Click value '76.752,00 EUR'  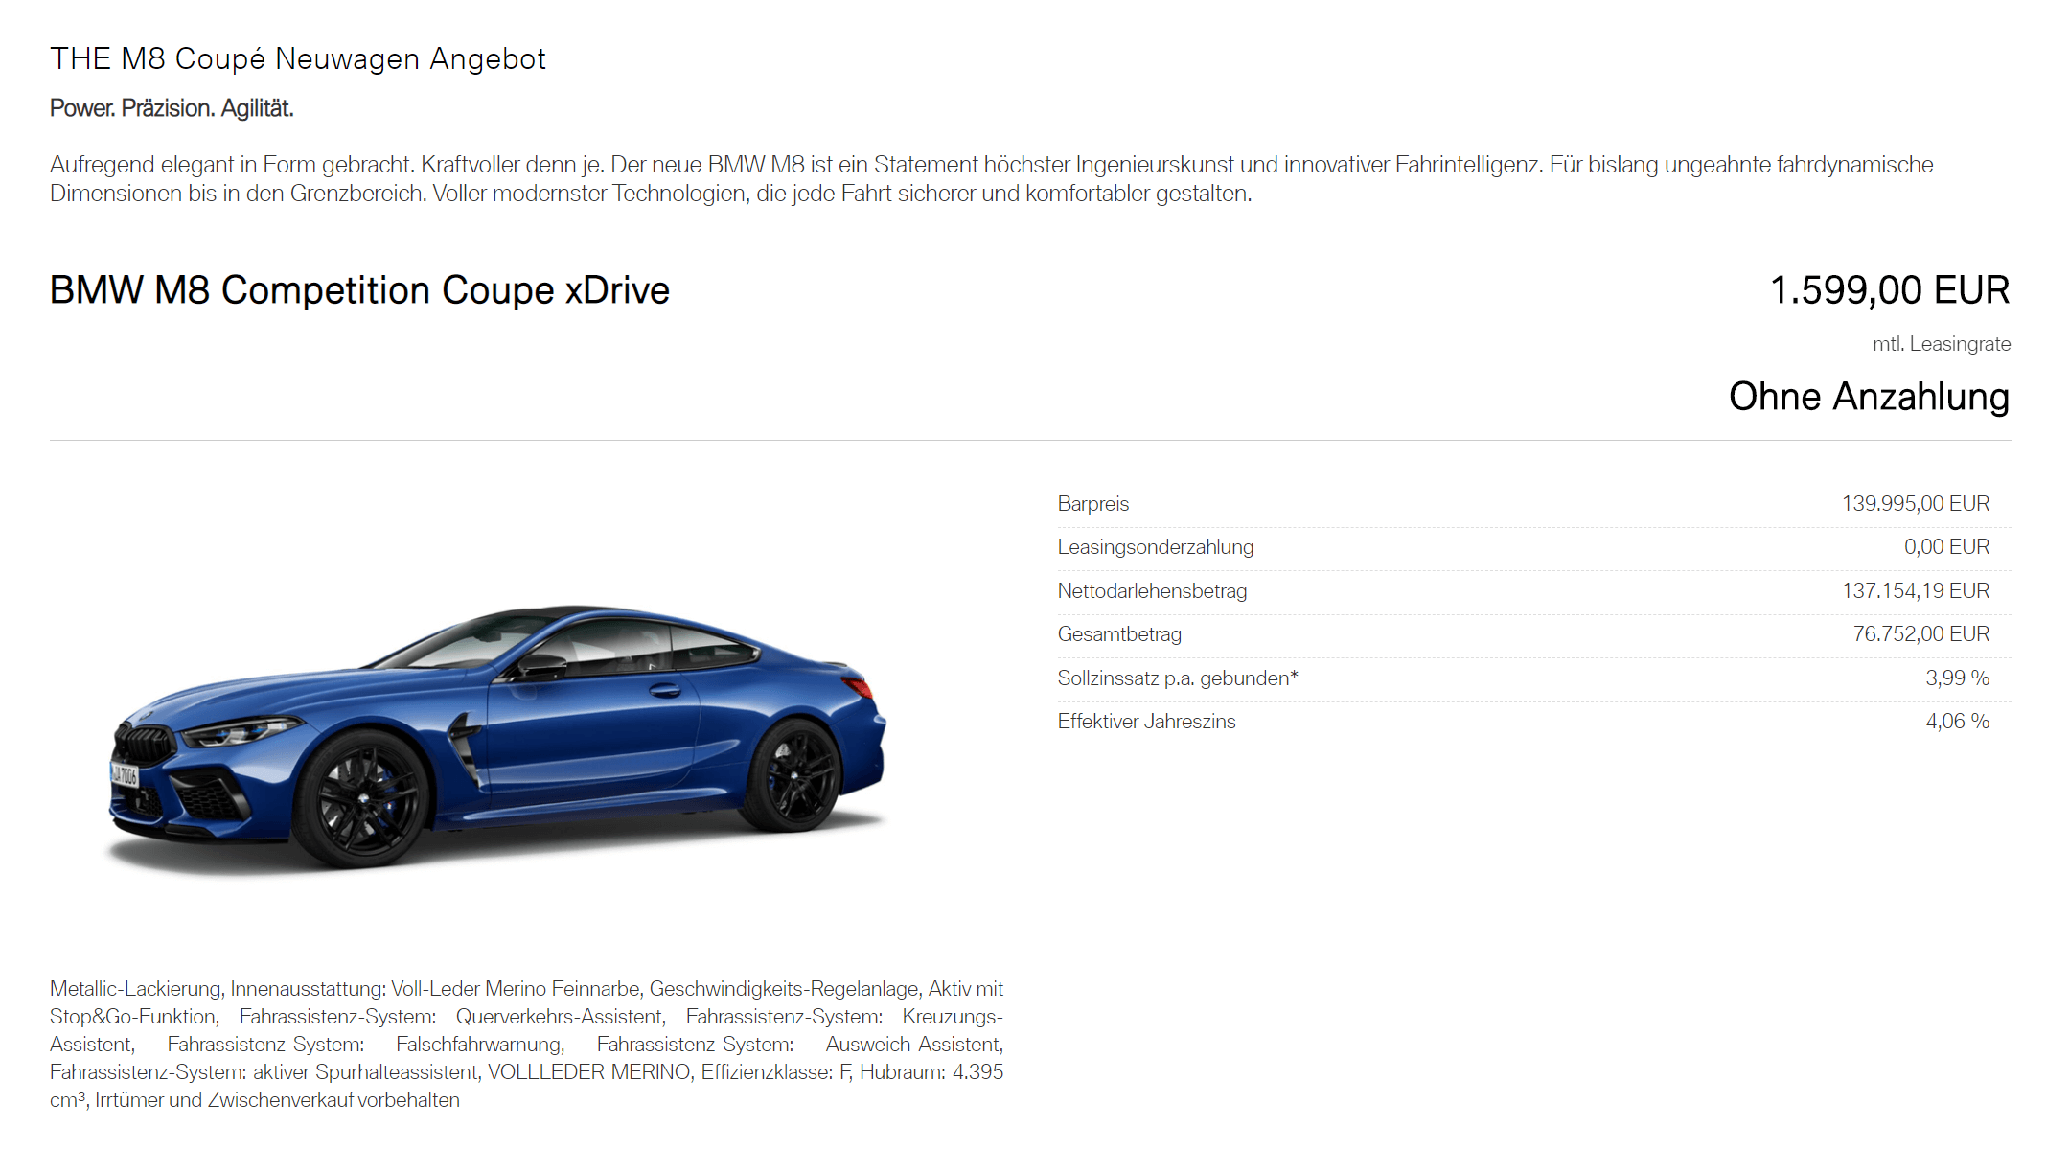(x=1920, y=634)
